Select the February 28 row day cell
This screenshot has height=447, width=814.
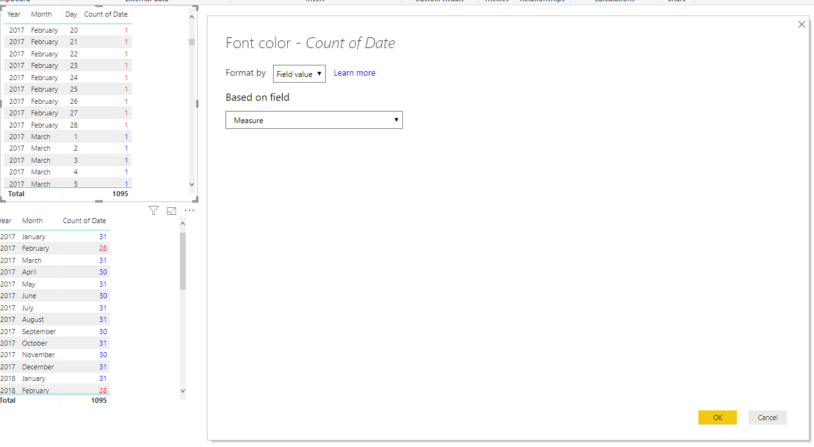[73, 125]
